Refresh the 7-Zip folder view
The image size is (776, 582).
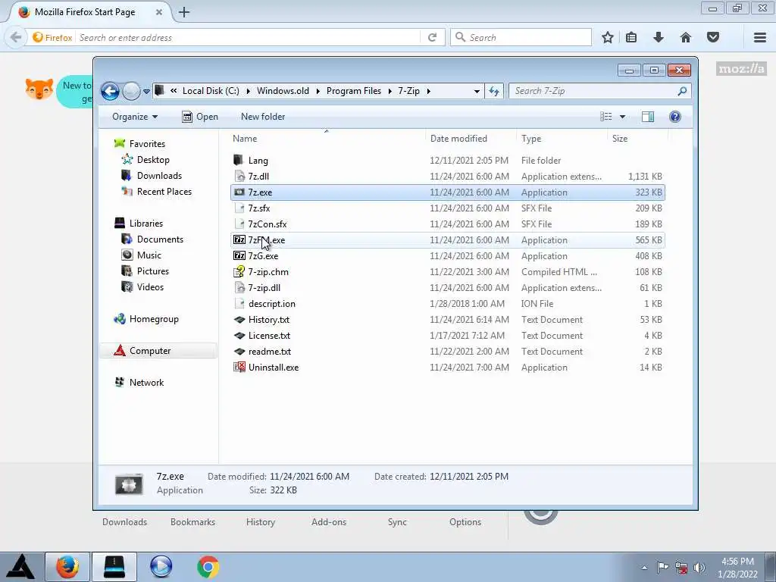[494, 91]
